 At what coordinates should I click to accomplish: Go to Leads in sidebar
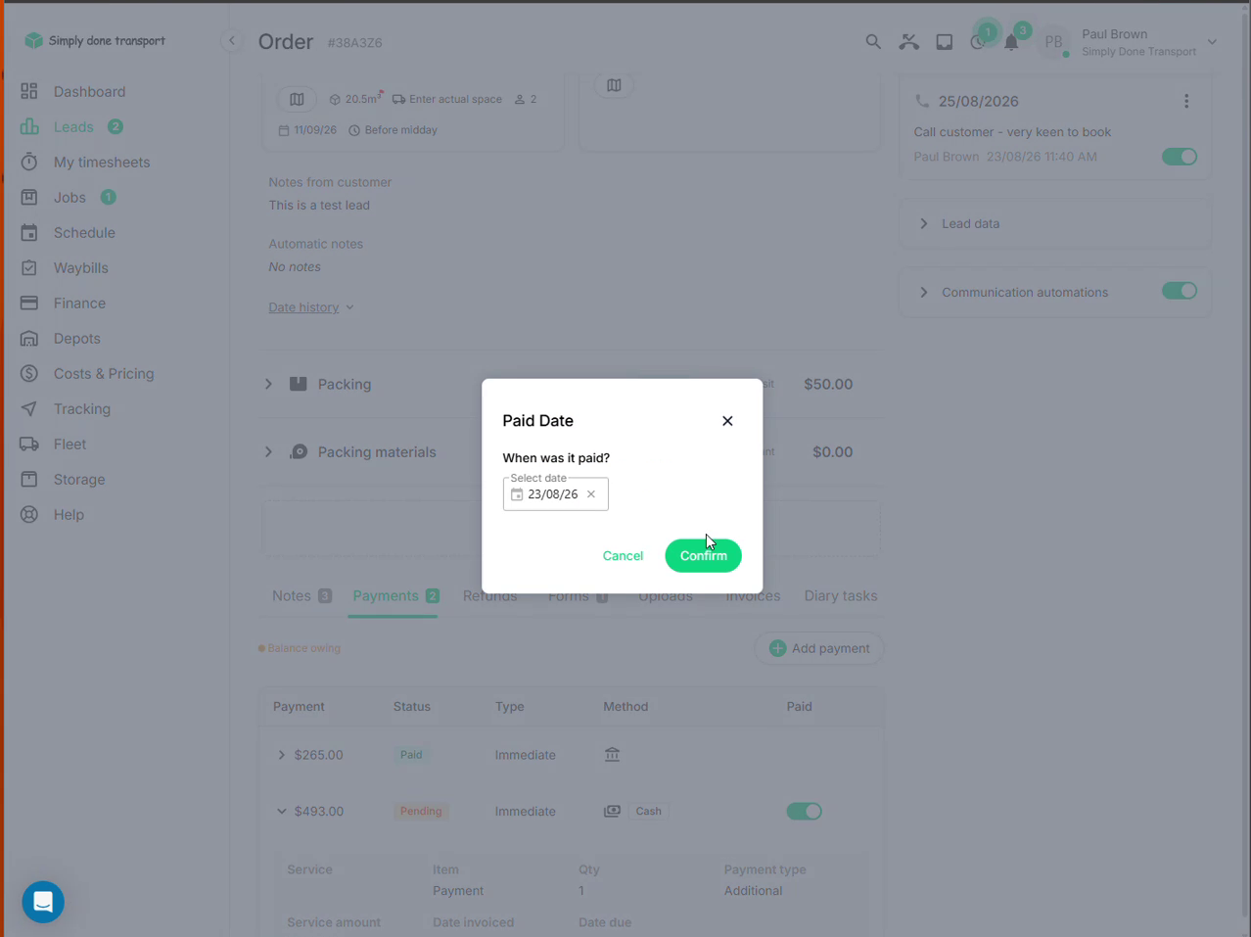(73, 126)
